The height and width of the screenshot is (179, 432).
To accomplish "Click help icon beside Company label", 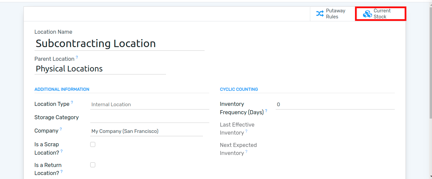I will pos(61,129).
